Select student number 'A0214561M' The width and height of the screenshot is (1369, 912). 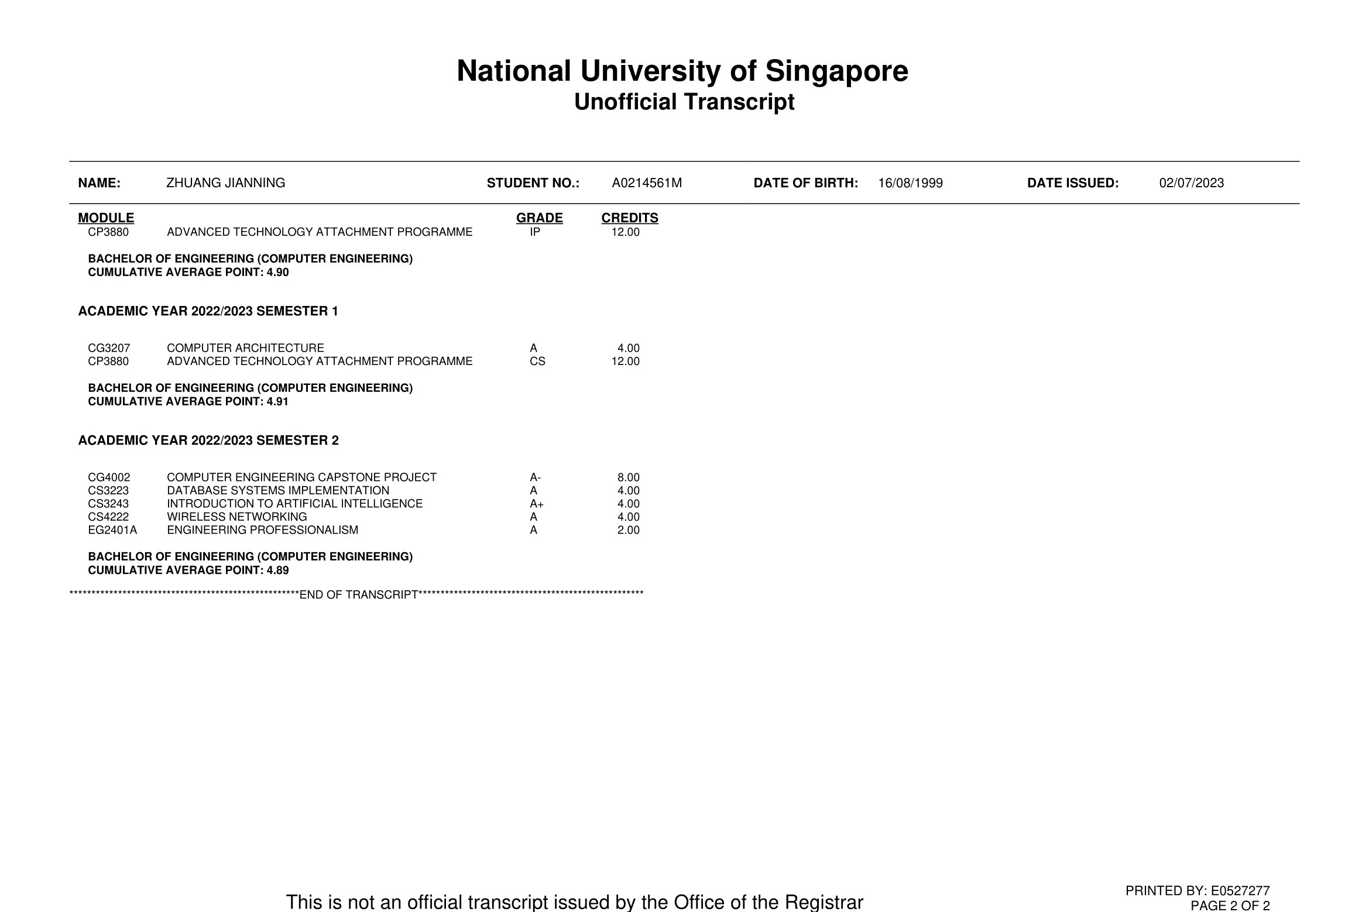click(647, 183)
